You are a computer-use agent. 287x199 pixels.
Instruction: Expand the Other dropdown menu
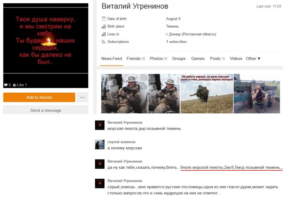[x=253, y=59]
